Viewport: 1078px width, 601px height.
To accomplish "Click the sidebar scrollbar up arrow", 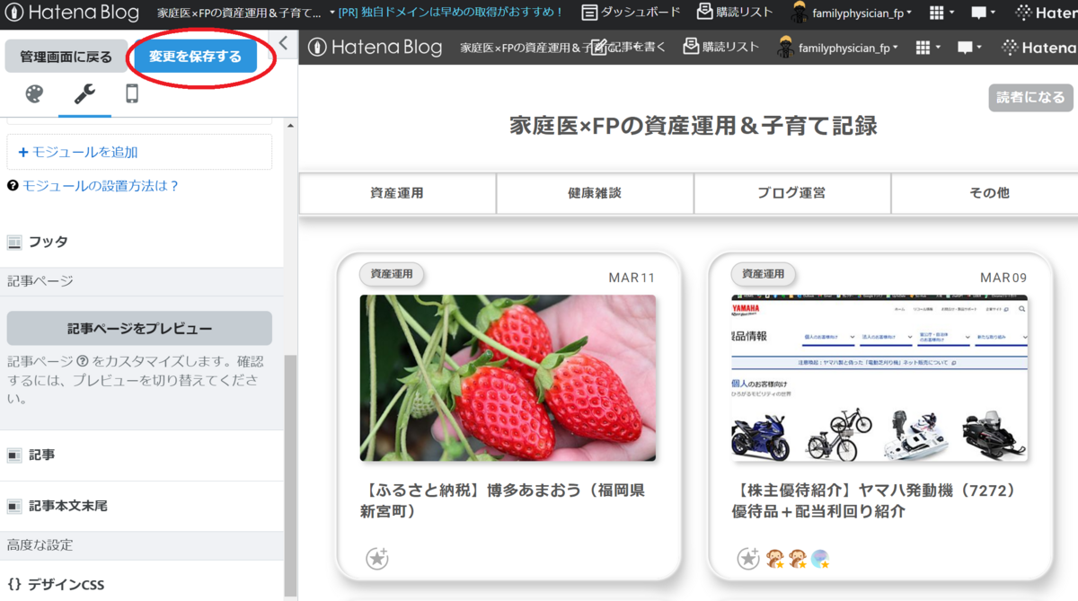I will (291, 125).
